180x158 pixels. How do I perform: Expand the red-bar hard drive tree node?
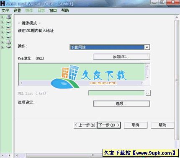(x=3, y=27)
